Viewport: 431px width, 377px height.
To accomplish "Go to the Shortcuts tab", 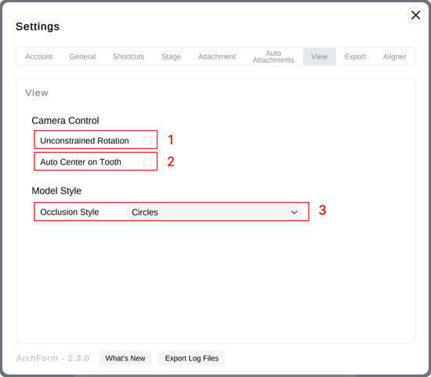I will 129,56.
